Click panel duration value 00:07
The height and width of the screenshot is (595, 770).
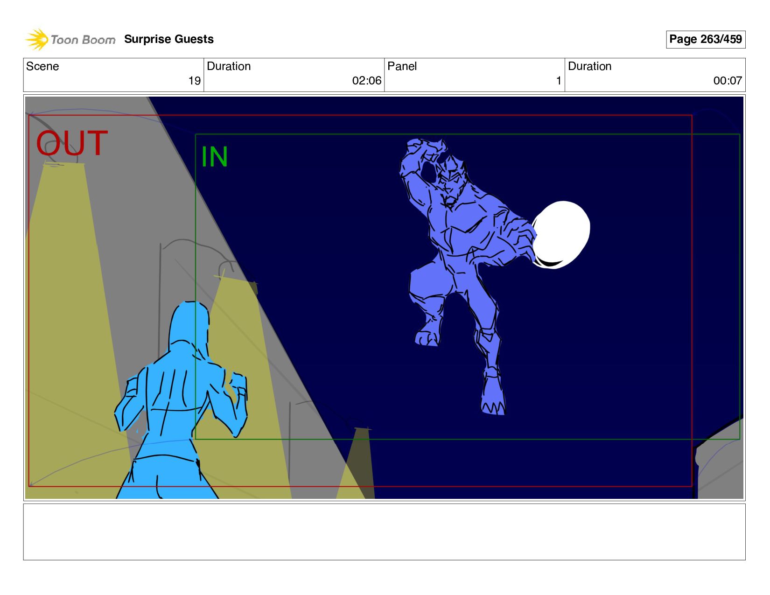(x=728, y=81)
